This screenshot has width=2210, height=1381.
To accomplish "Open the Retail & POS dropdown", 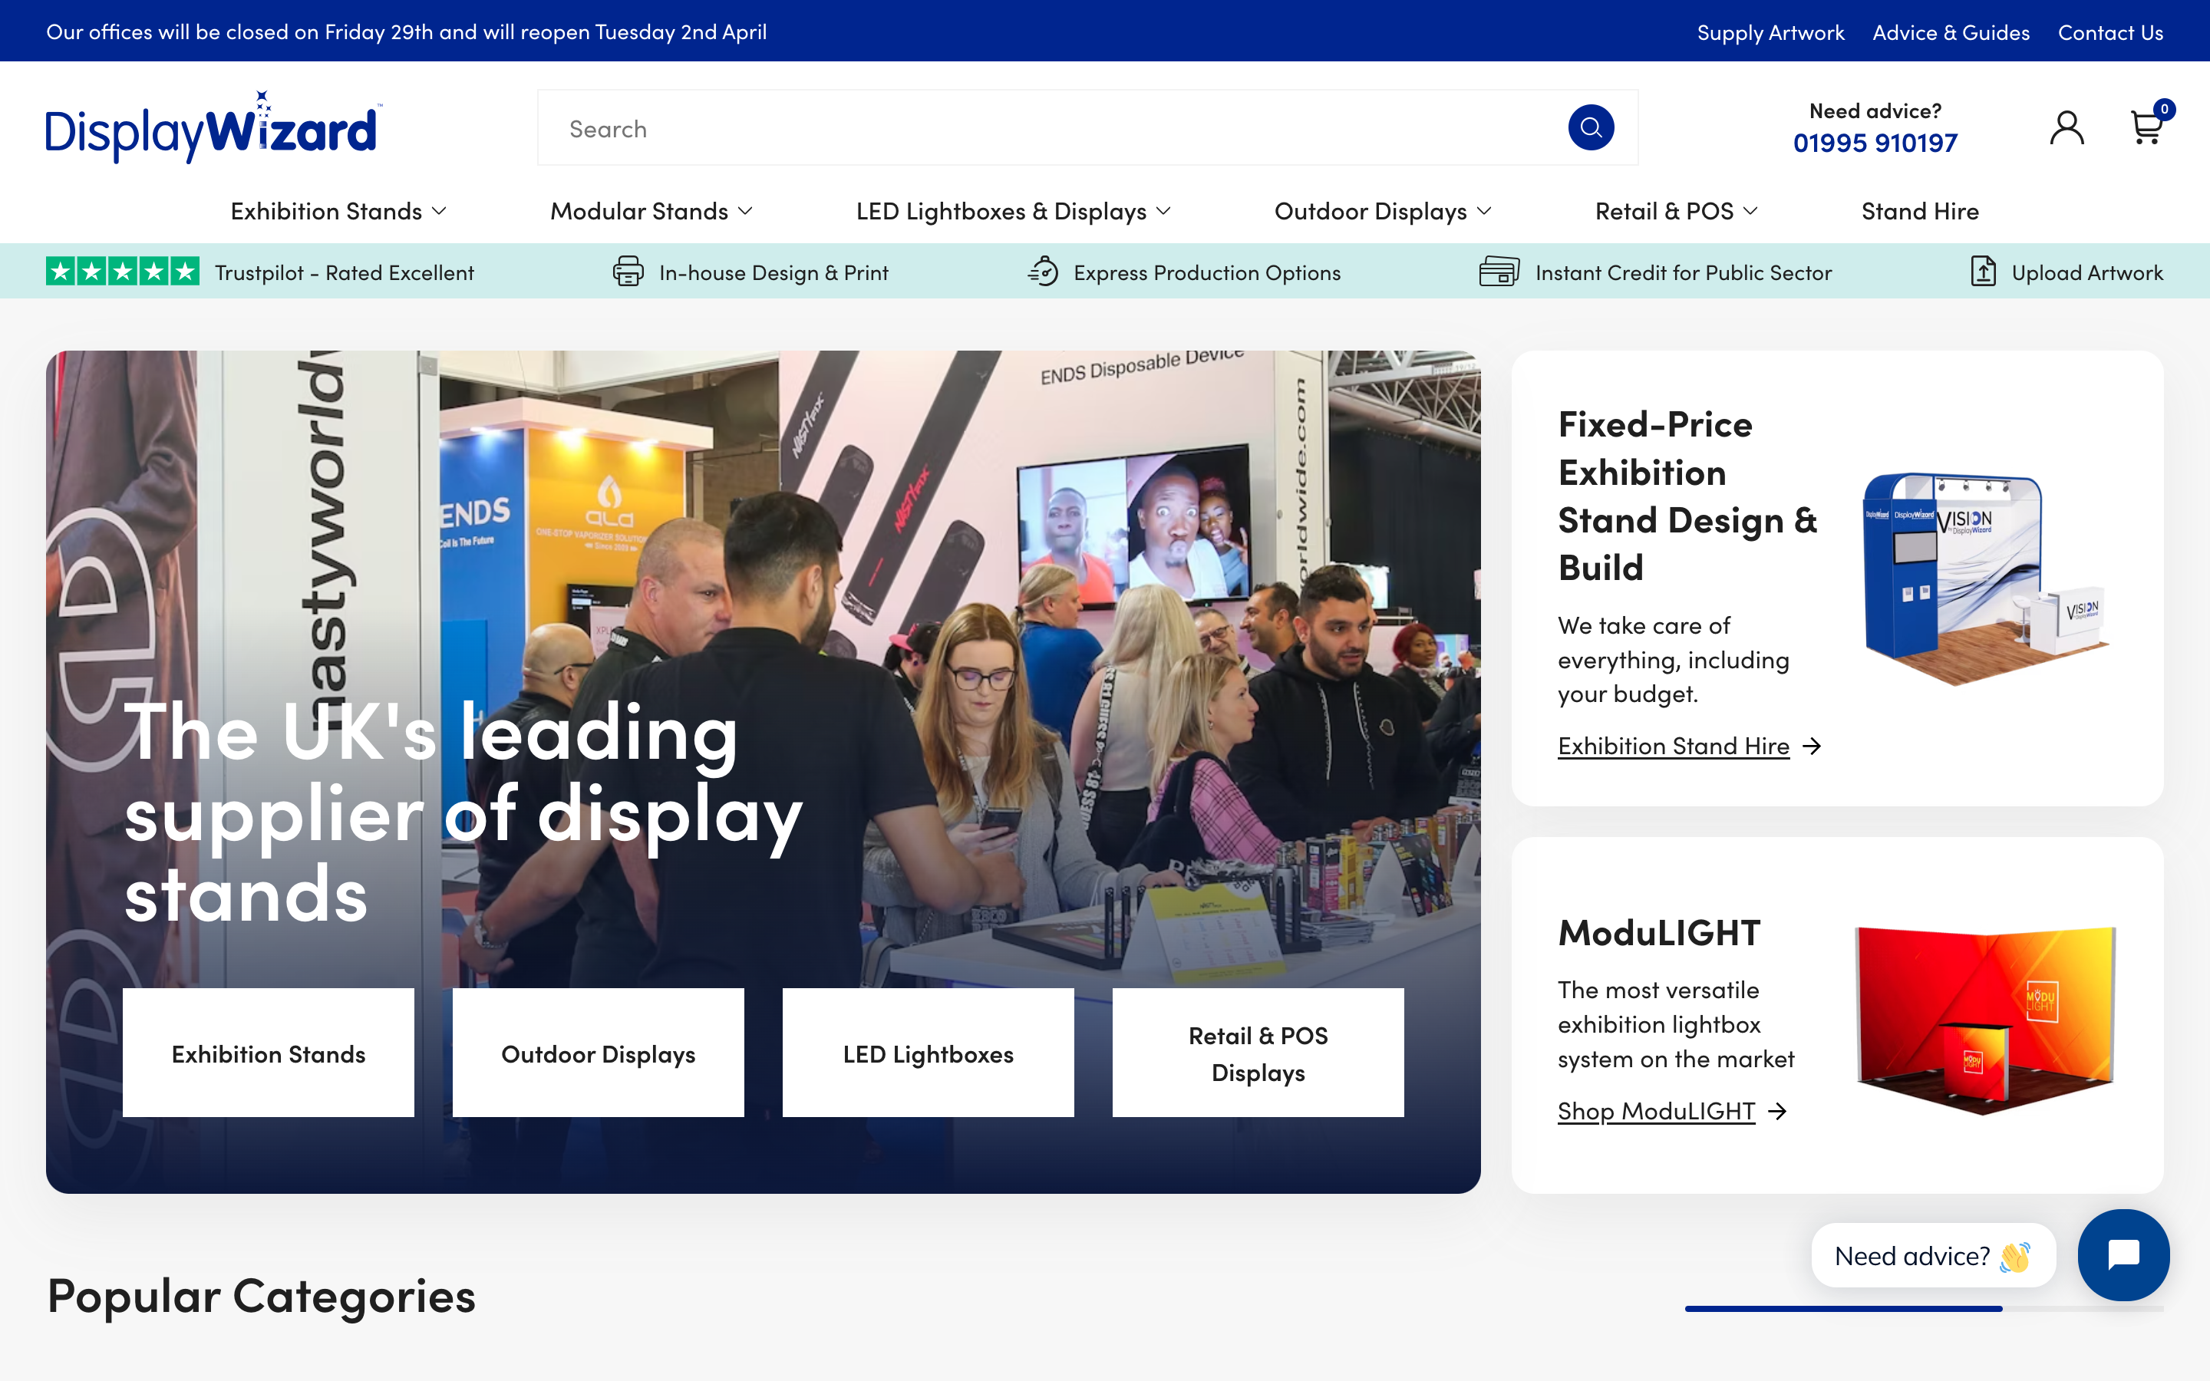I will (x=1676, y=210).
